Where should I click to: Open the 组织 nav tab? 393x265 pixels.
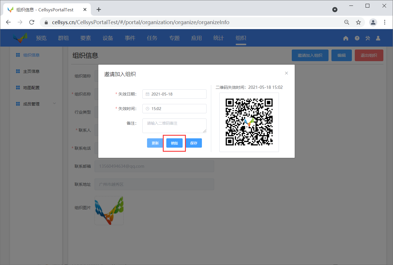pos(241,38)
